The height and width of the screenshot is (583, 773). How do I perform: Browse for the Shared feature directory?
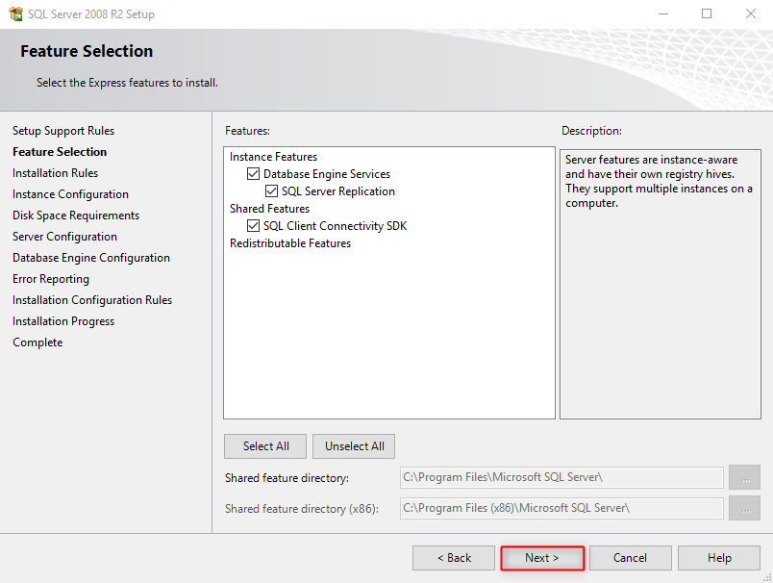[745, 477]
